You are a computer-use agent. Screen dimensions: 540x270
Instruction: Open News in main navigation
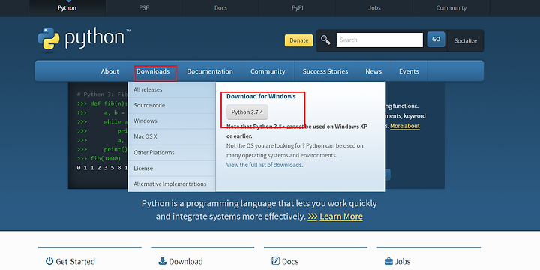pyautogui.click(x=373, y=71)
